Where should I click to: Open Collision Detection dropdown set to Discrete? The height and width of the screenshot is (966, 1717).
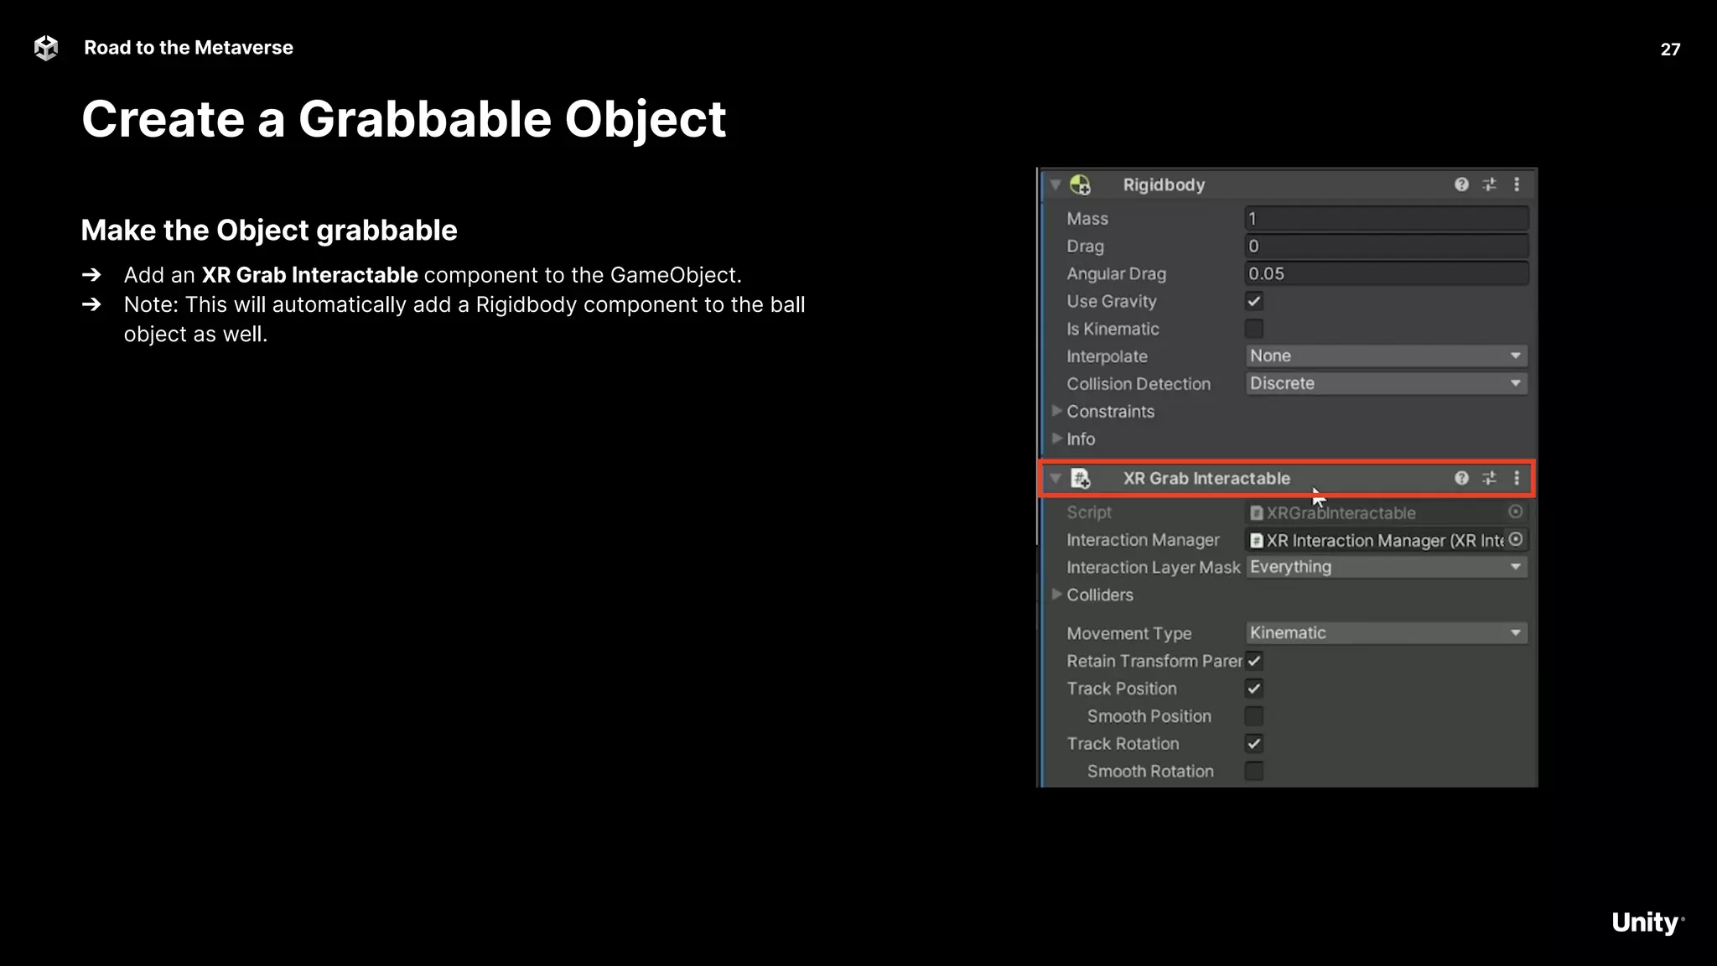pos(1387,383)
